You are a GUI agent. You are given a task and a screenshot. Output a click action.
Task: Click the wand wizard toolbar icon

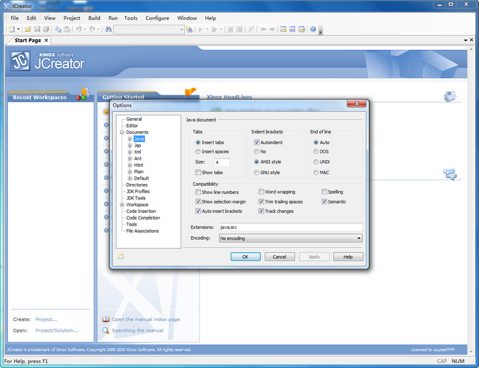pos(251,29)
